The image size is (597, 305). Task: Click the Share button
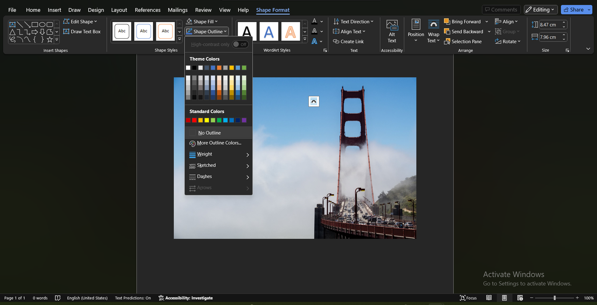click(x=573, y=9)
